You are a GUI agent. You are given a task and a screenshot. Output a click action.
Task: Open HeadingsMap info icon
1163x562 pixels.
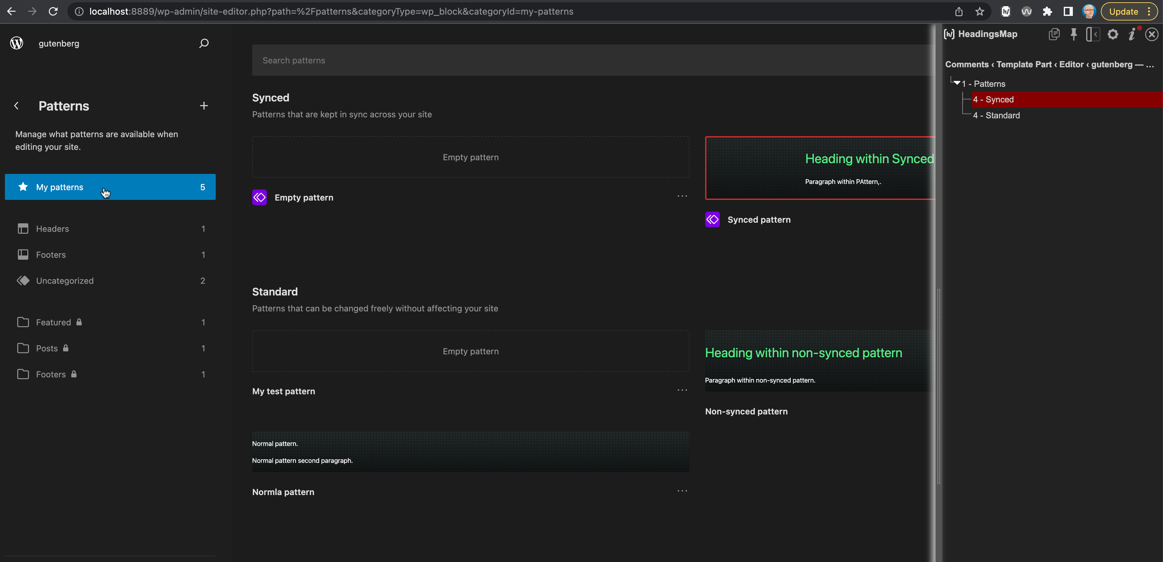(1132, 34)
